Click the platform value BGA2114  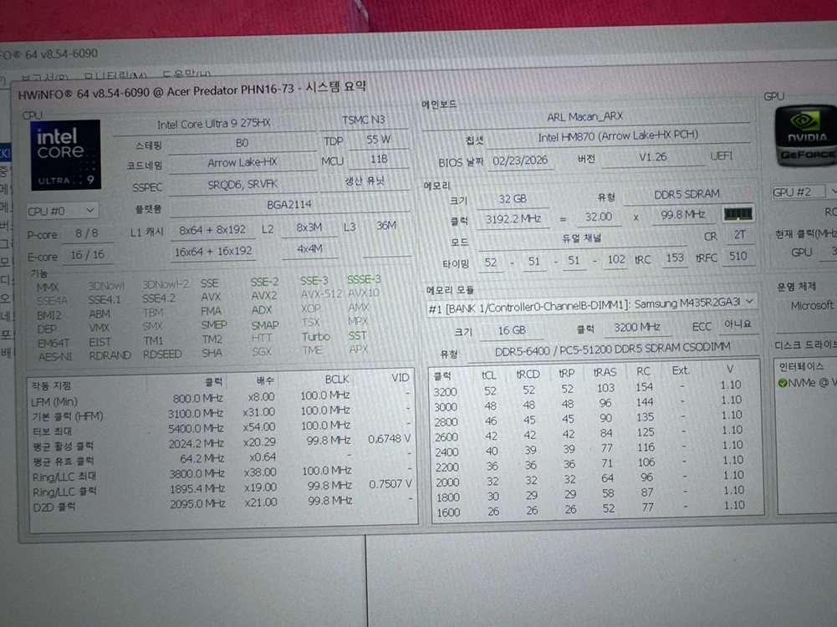pyautogui.click(x=290, y=205)
